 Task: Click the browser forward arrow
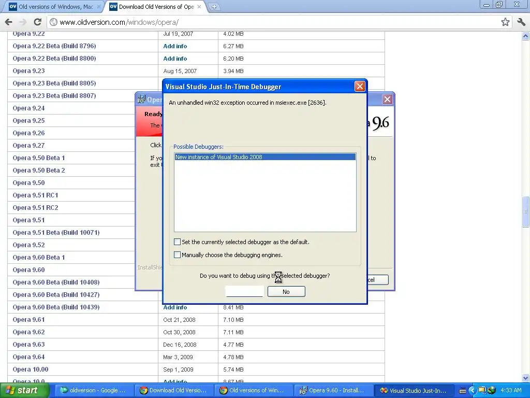click(x=23, y=22)
